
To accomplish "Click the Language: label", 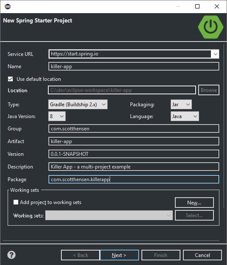I will 141,116.
